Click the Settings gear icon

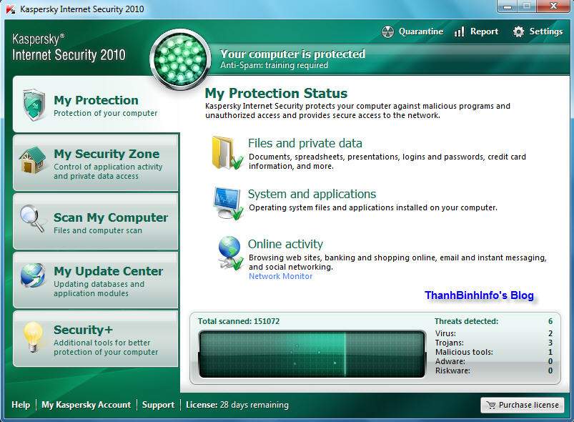[518, 32]
